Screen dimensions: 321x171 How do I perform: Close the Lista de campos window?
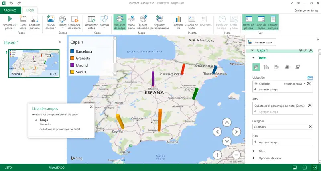(x=91, y=106)
